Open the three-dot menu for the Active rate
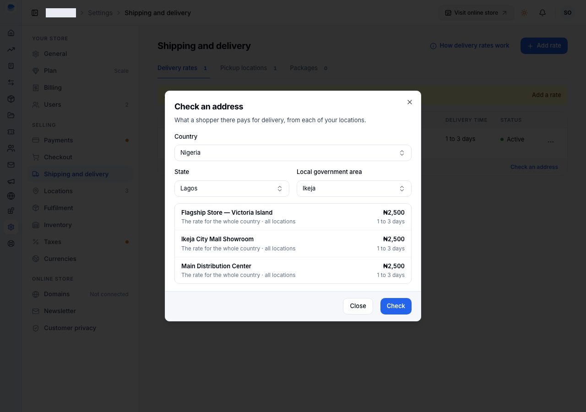This screenshot has width=586, height=412. tap(551, 141)
